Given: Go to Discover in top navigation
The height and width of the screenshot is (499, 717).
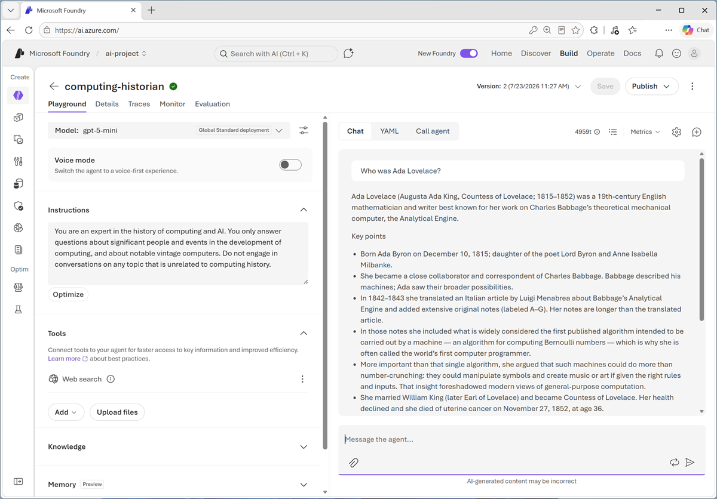Looking at the screenshot, I should [536, 53].
